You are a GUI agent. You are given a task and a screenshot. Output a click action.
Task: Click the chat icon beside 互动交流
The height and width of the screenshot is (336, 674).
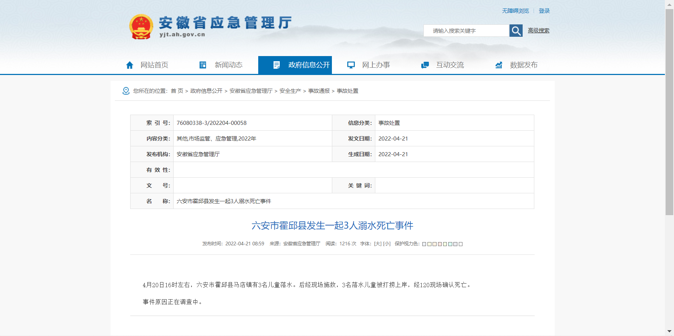[x=425, y=65]
